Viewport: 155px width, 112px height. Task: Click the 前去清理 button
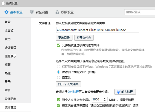click(x=125, y=92)
